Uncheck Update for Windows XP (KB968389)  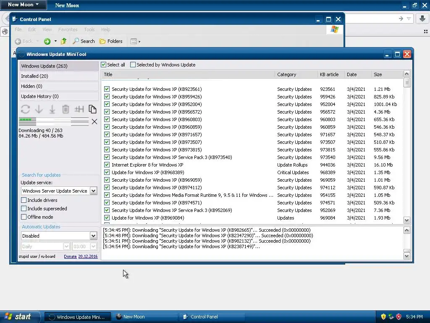point(107,172)
